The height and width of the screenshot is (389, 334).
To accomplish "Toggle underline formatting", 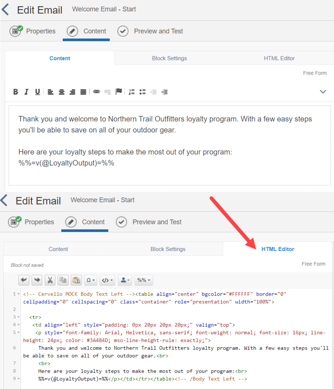I will coord(37,92).
